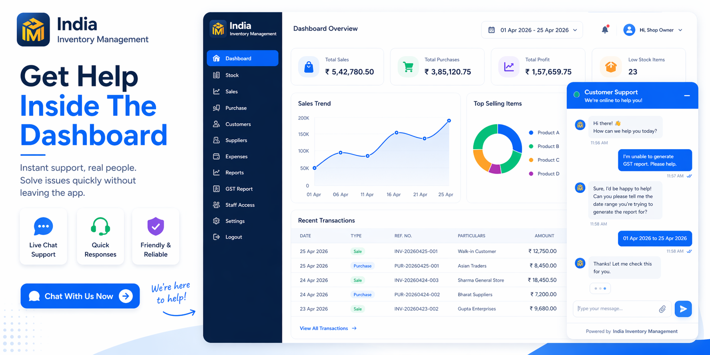
Task: Click the orange Product C legend swatch
Action: pos(531,160)
